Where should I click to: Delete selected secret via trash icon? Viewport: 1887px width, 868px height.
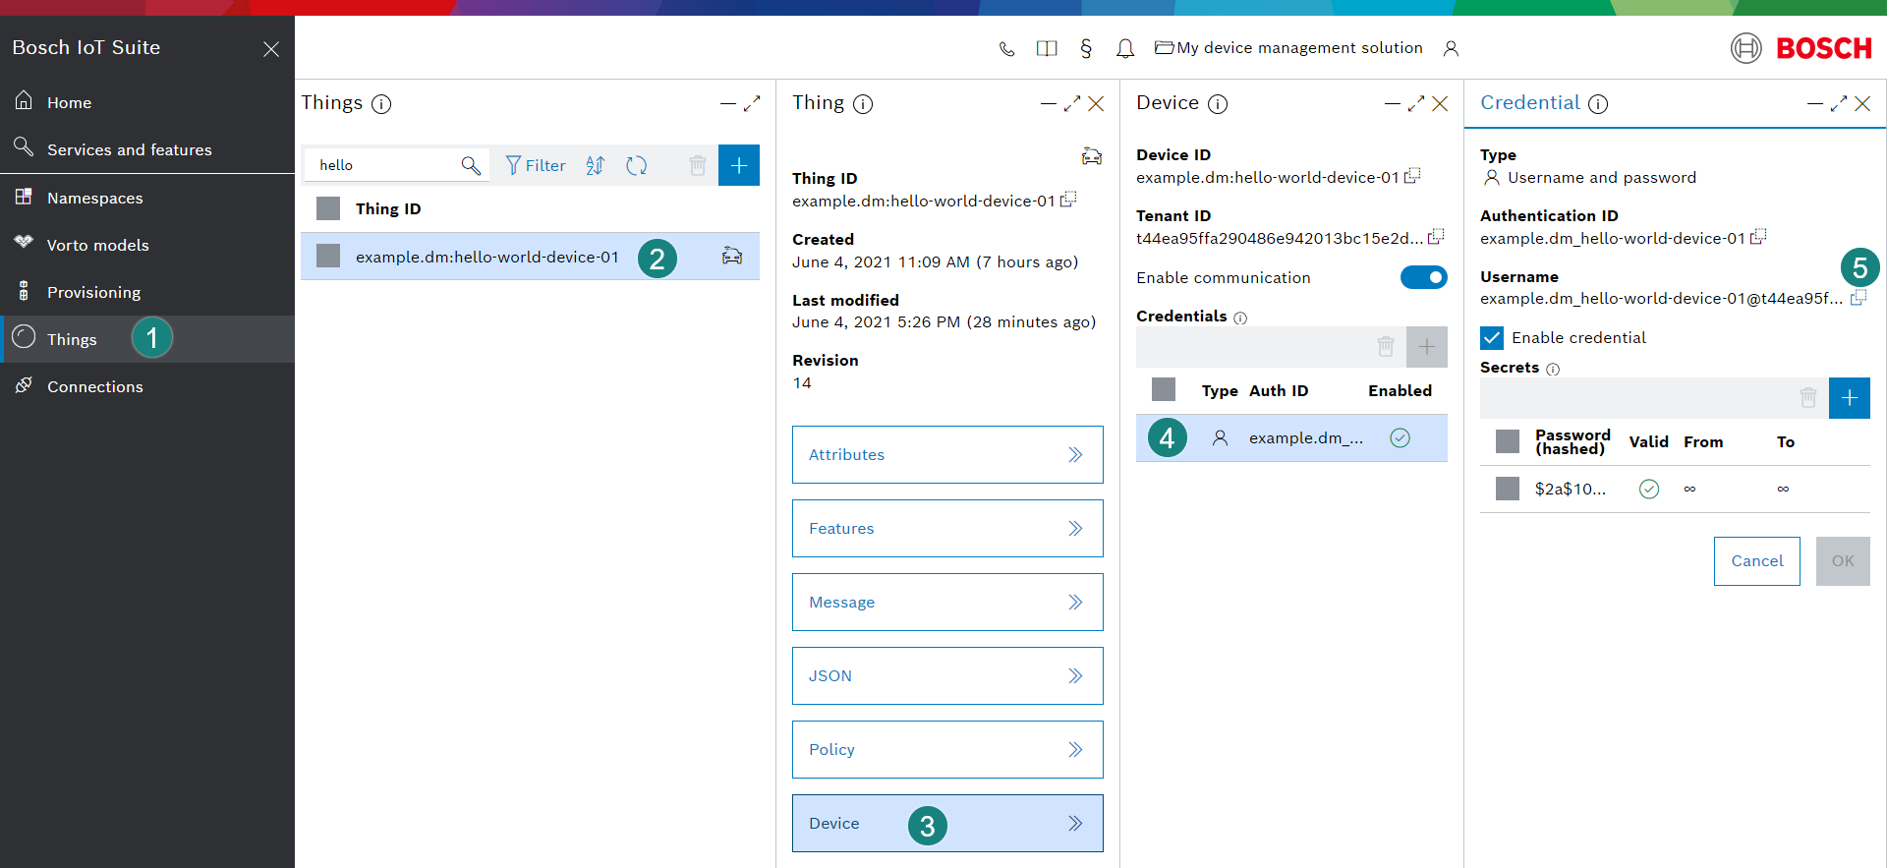1808,398
